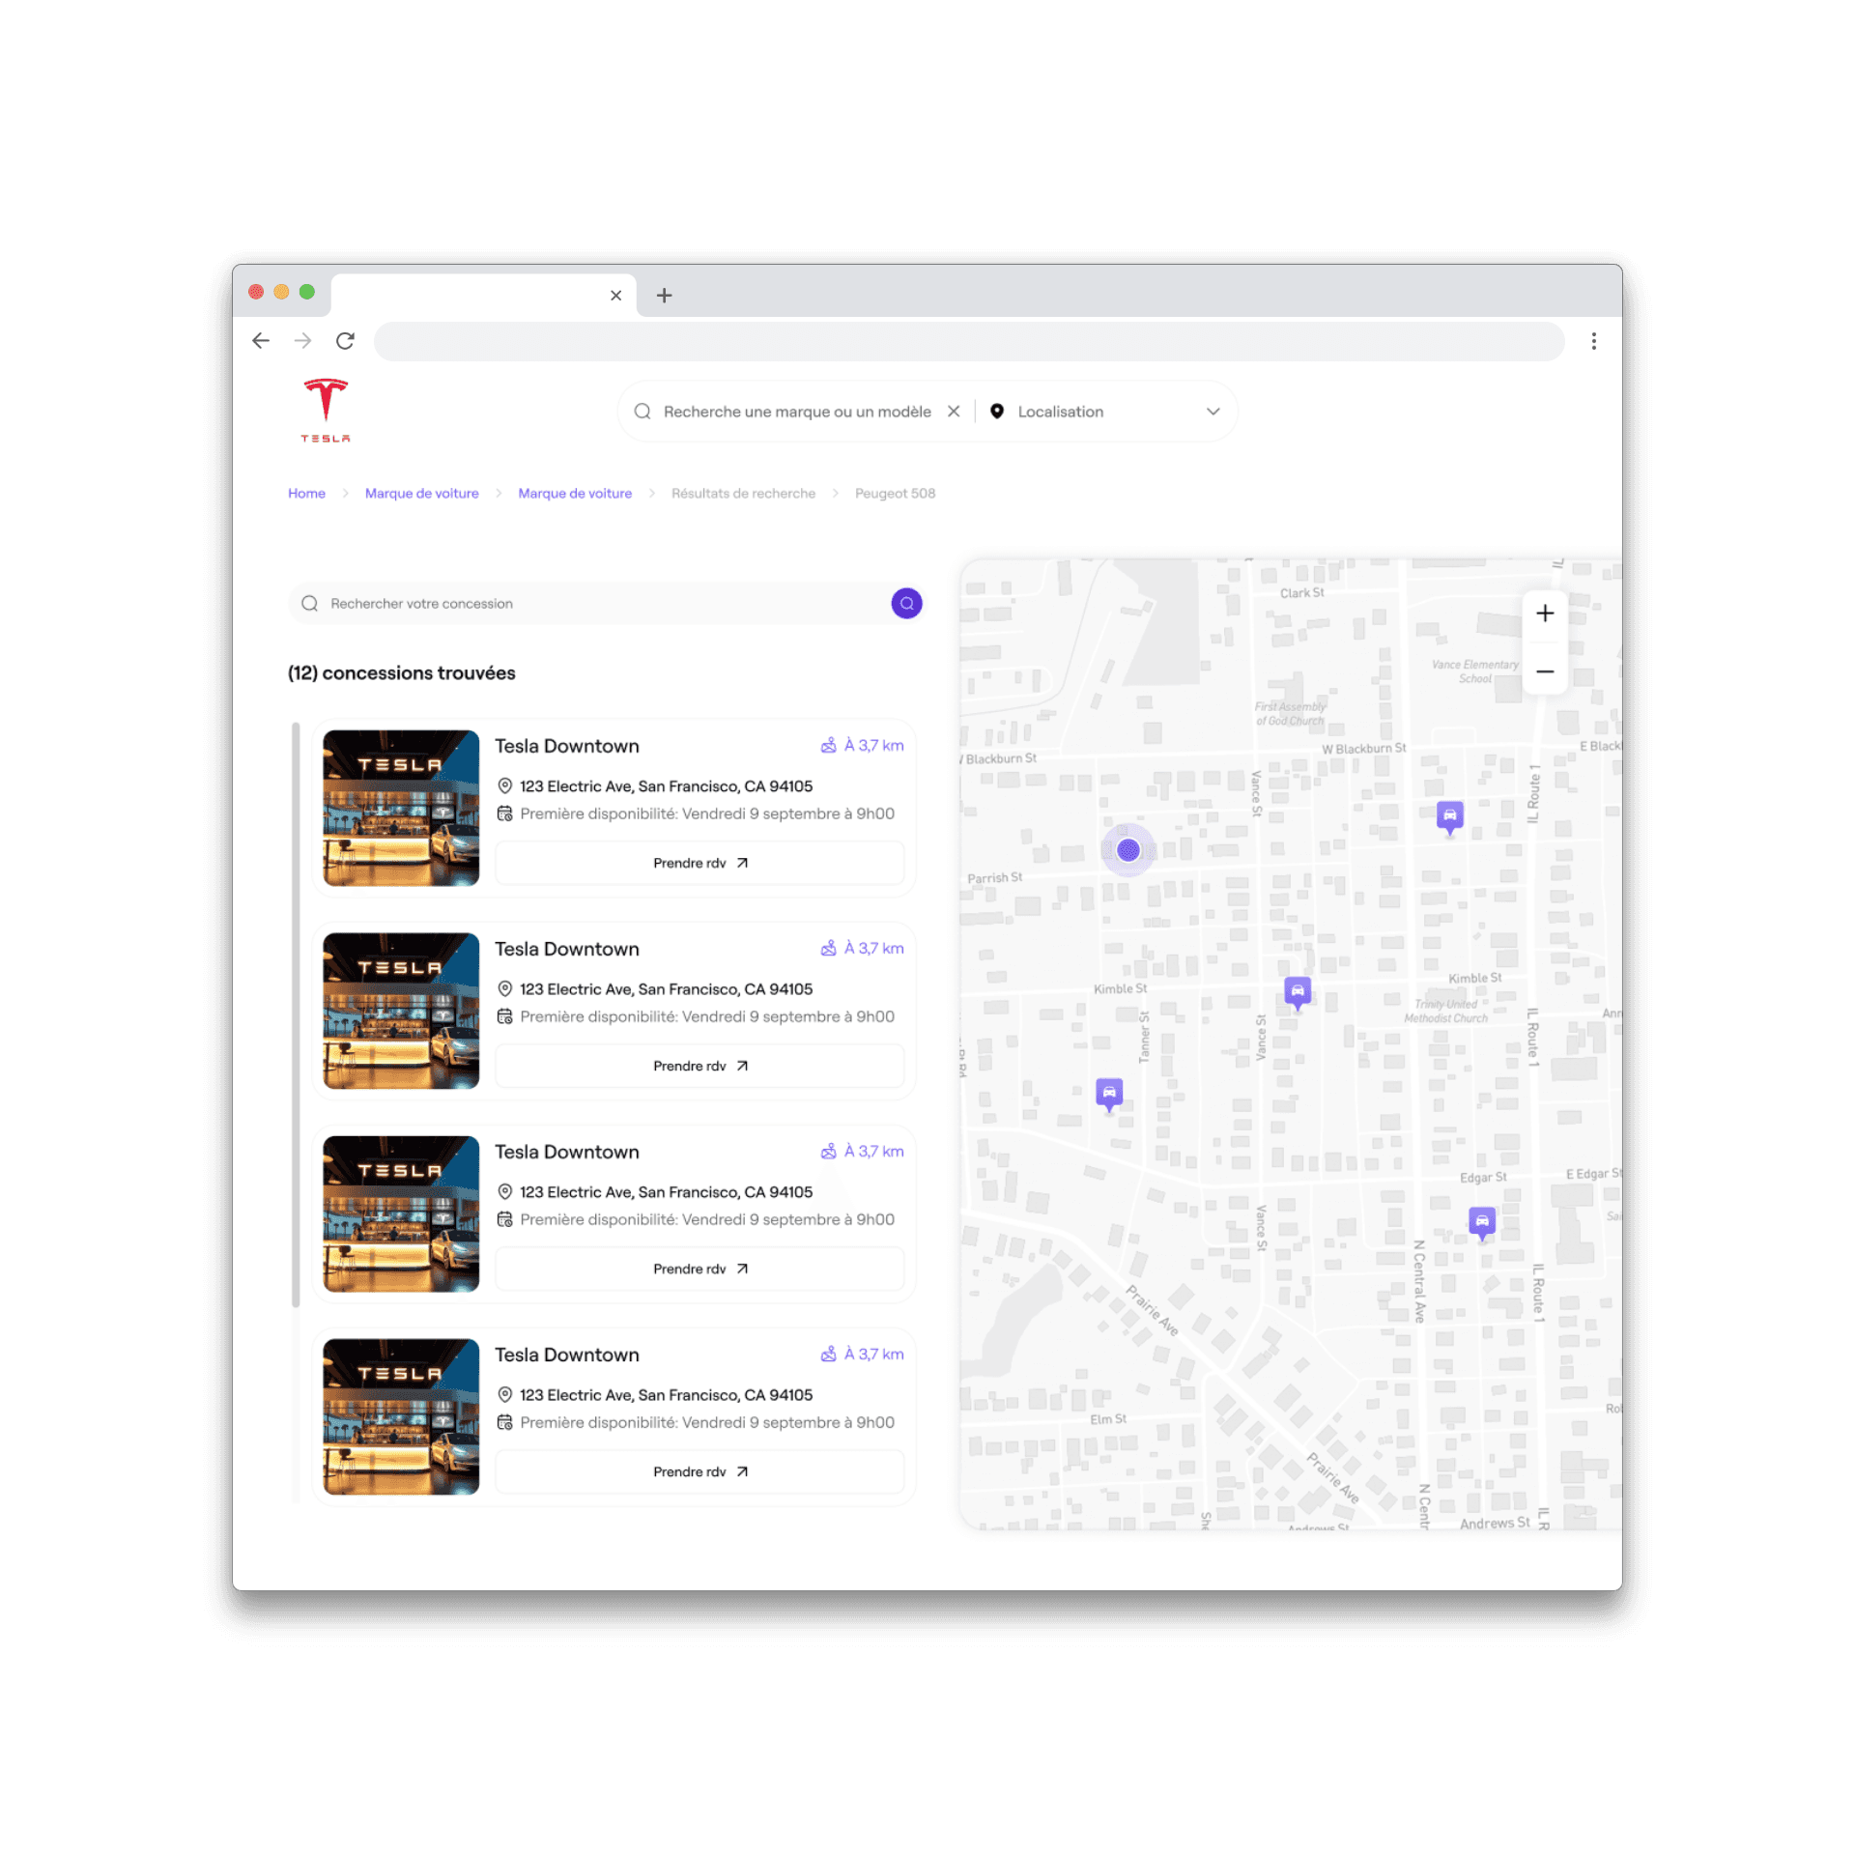This screenshot has height=1855, width=1855.
Task: Go to Home breadcrumb link
Action: [306, 494]
